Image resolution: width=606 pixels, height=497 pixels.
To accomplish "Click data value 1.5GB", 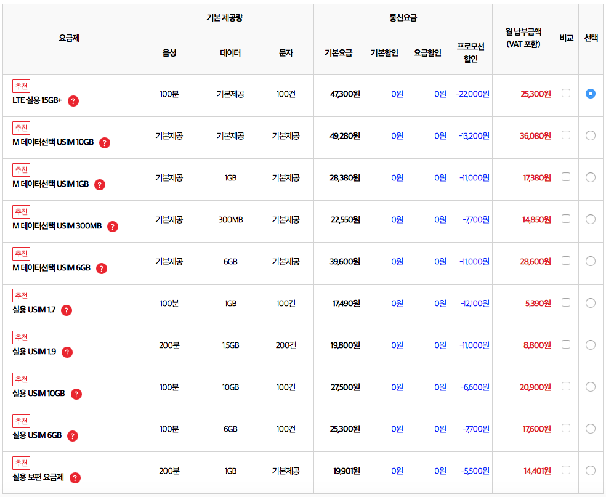I will pyautogui.click(x=231, y=345).
